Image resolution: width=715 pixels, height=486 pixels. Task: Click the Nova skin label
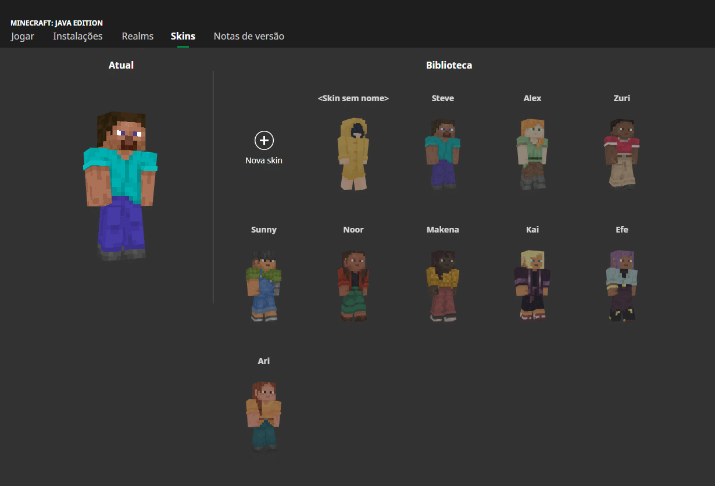(264, 160)
